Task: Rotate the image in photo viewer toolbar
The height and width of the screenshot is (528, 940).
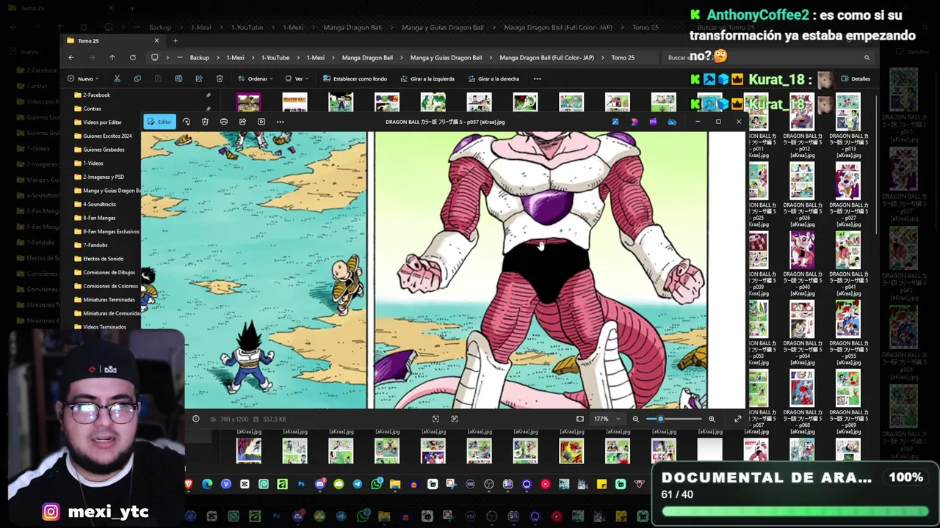Action: [x=187, y=122]
